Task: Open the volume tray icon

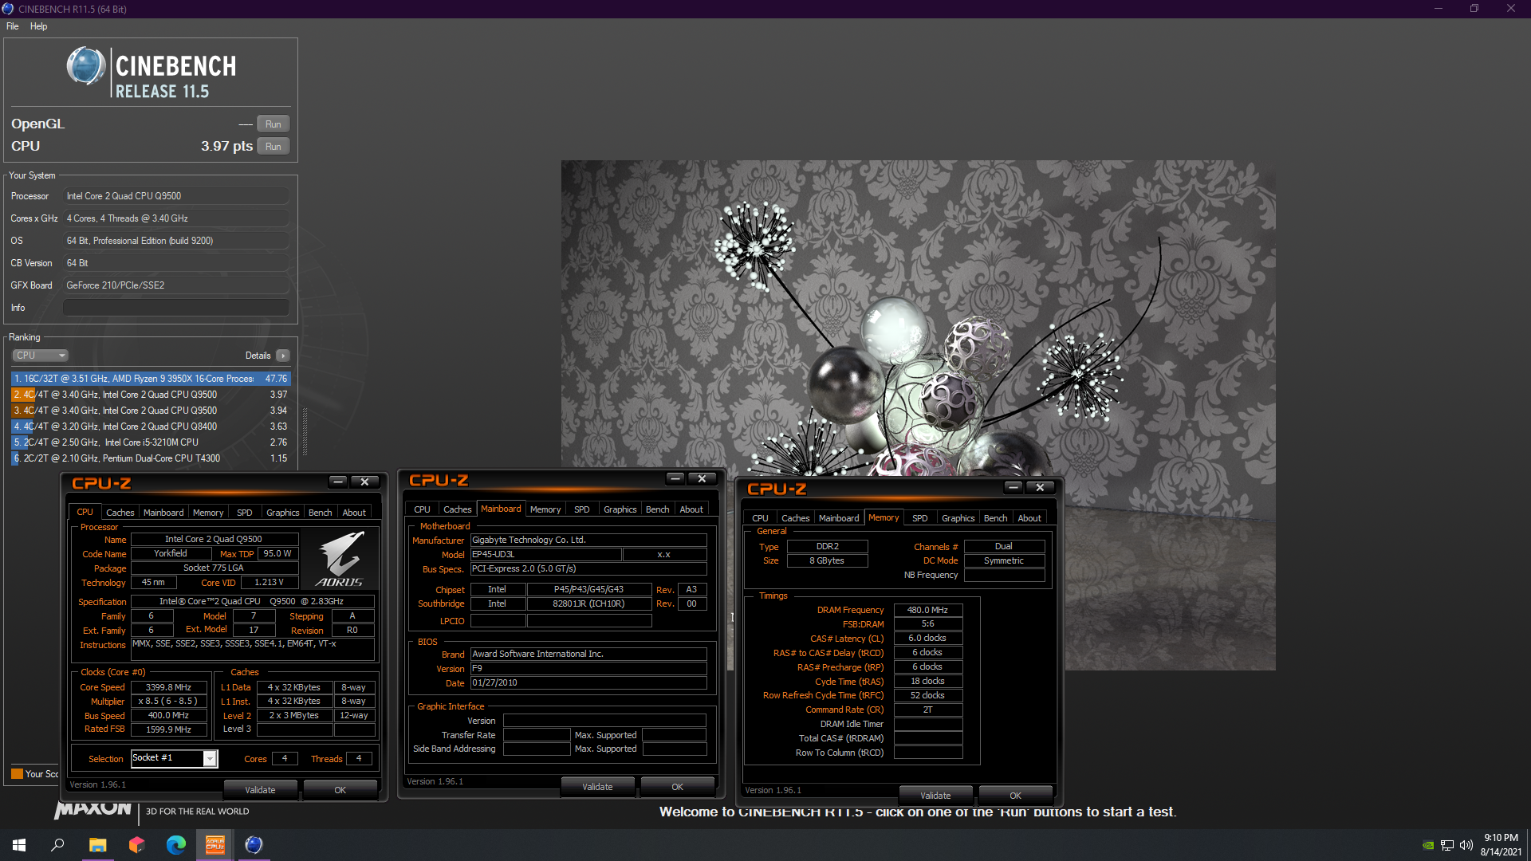Action: [x=1466, y=845]
